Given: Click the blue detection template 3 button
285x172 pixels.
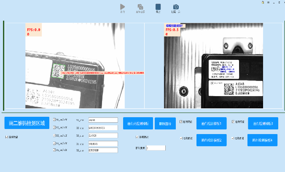Looking at the screenshot, I should click(263, 123).
